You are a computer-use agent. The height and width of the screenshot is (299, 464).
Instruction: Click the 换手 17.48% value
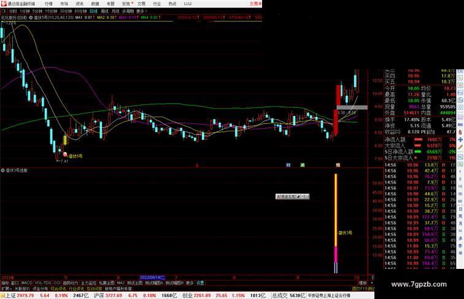tap(412, 120)
